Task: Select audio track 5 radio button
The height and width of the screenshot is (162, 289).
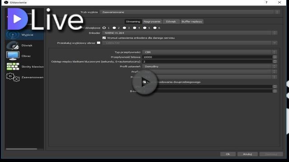Action: (x=144, y=28)
